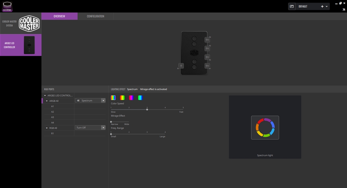
Task: Select the A2 port bulb icon
Action: (207, 57)
